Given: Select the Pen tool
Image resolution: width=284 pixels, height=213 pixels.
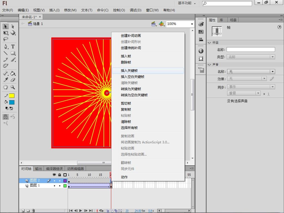Looking at the screenshot, I should click(6, 47).
